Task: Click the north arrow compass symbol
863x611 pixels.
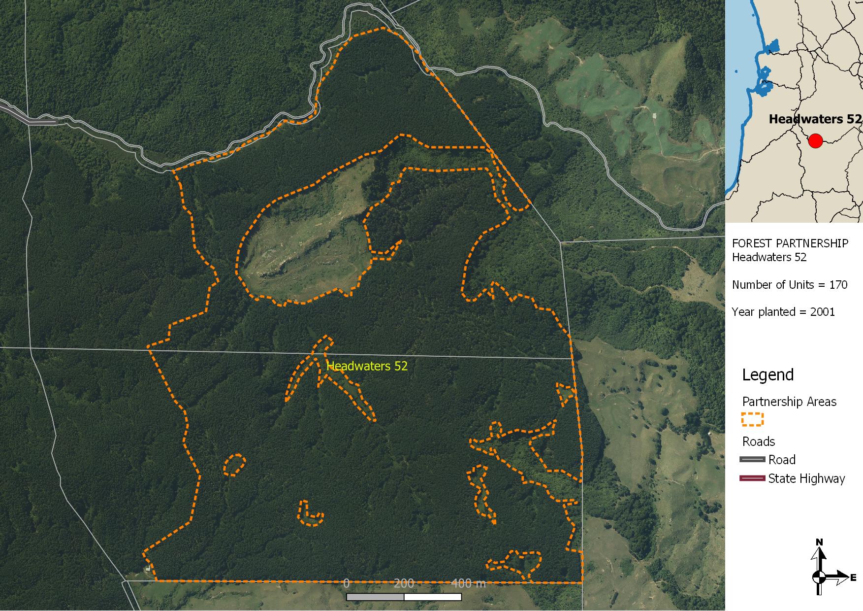Action: (x=820, y=576)
